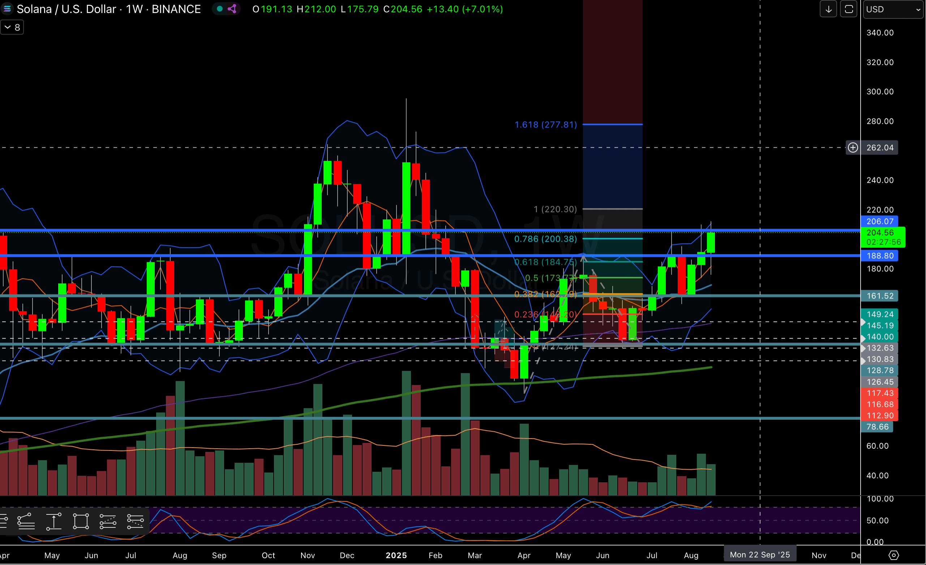The width and height of the screenshot is (926, 565).
Task: Click the 2025 label on the time axis
Action: tap(396, 555)
